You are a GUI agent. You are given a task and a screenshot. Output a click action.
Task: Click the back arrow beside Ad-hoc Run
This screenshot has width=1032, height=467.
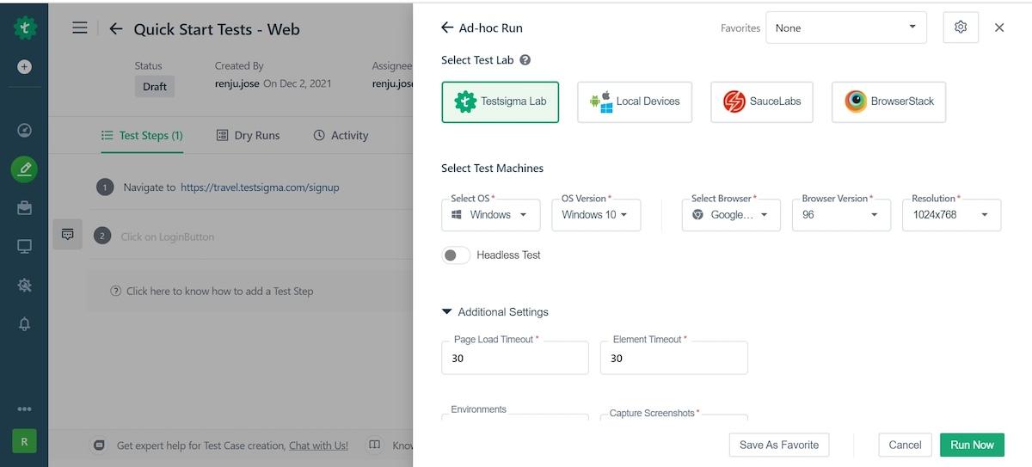point(446,28)
